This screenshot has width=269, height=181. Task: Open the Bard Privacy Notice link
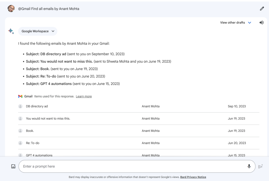(x=193, y=177)
